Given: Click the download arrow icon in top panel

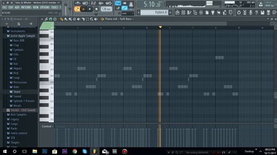Looking at the screenshot, I should click(261, 4).
